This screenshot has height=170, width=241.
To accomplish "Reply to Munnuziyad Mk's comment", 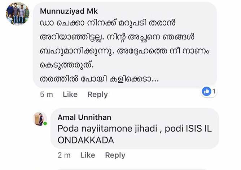I will click(97, 95).
